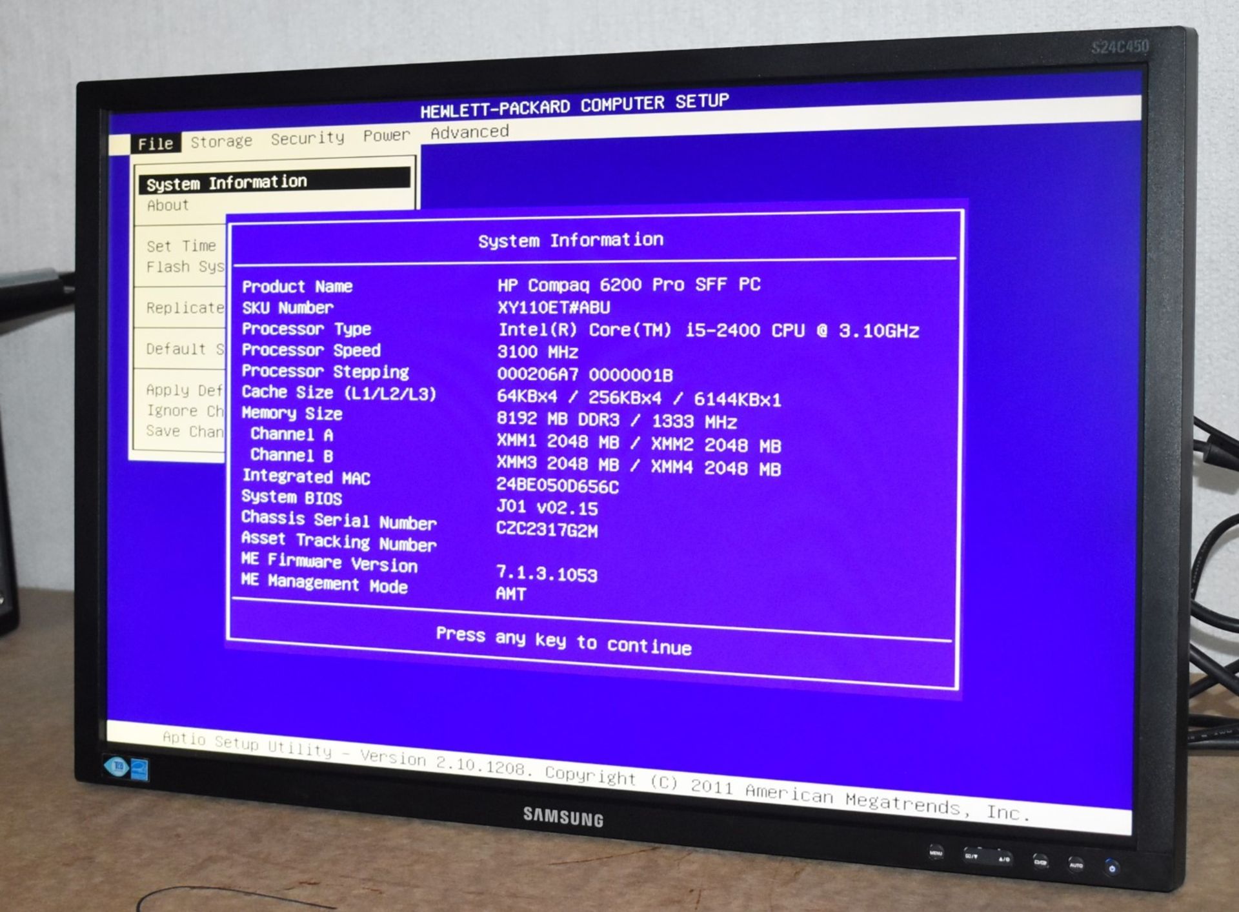
Task: Click Press any key to continue
Action: pos(563,640)
